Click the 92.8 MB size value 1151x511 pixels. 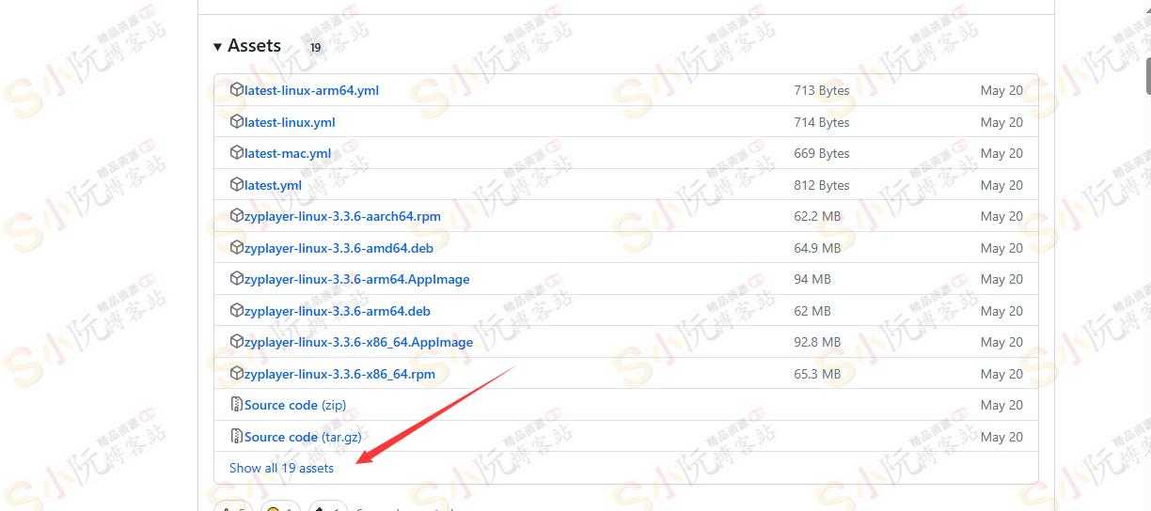click(817, 342)
